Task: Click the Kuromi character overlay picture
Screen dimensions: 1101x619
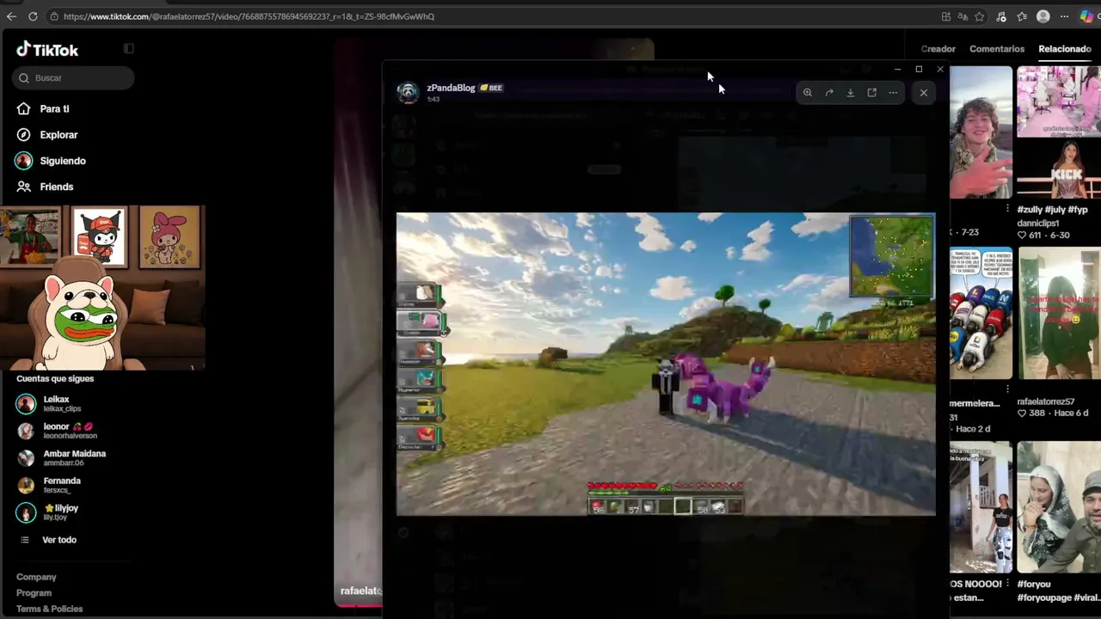Action: 99,236
